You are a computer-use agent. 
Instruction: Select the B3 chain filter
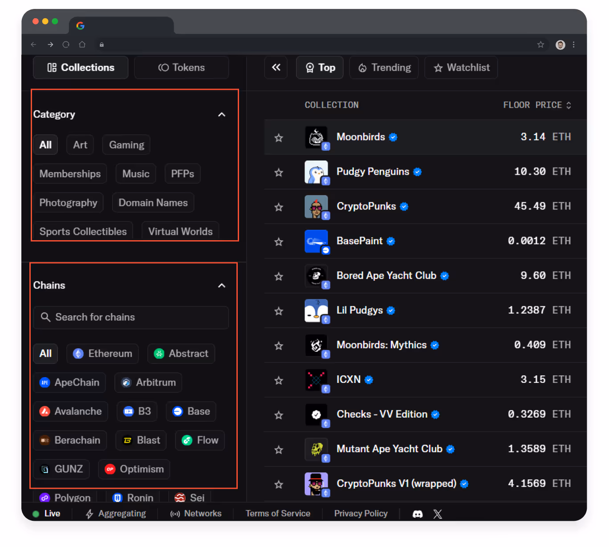137,411
